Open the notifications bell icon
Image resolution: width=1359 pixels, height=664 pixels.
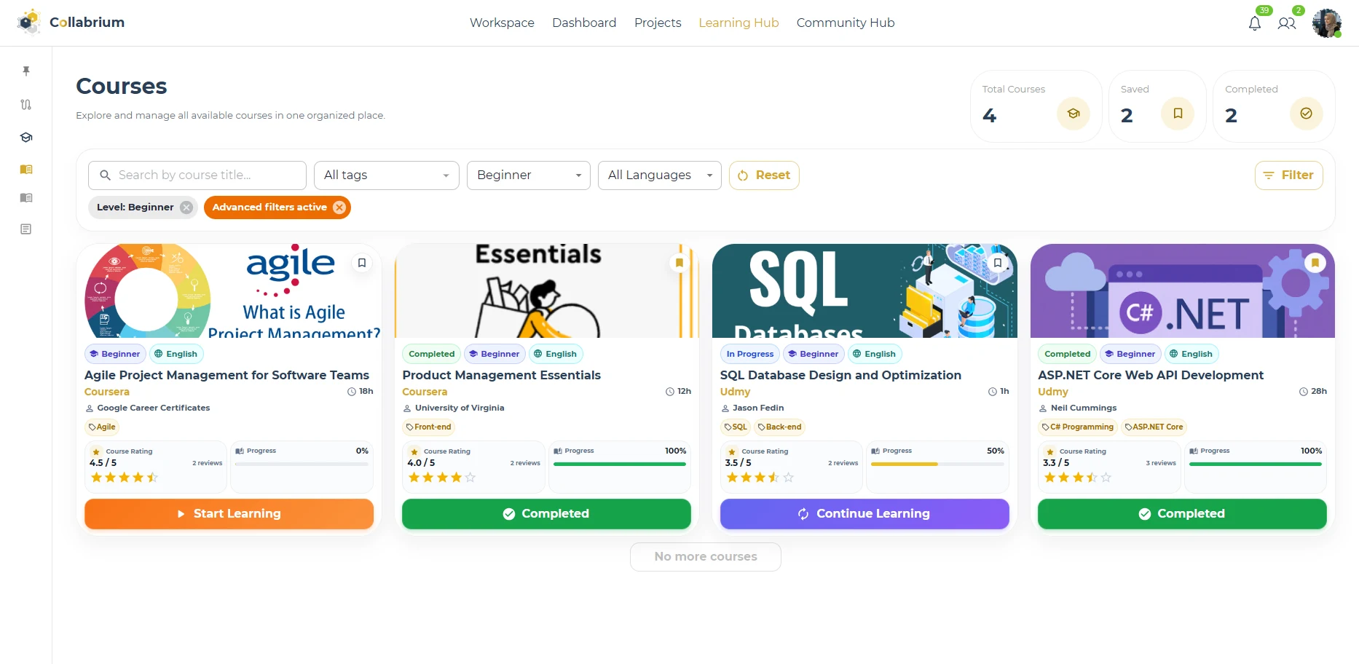[x=1254, y=23]
